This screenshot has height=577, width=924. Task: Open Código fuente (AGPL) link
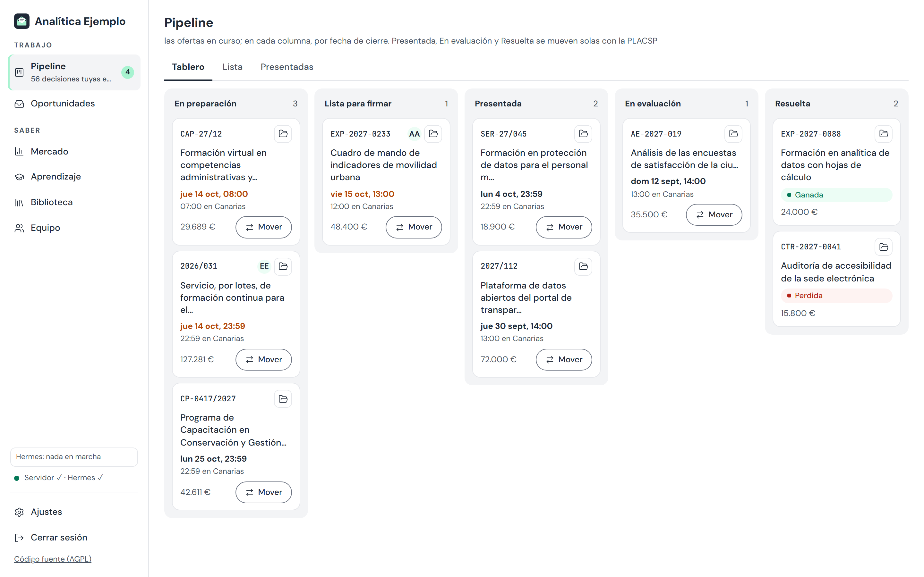coord(53,559)
